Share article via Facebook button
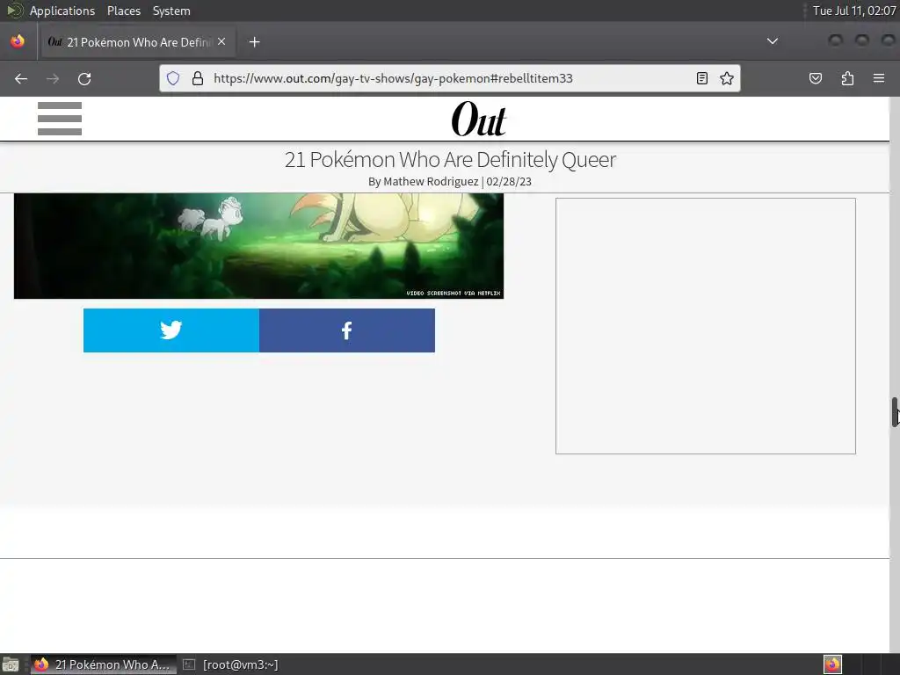The image size is (900, 675). coord(347,330)
